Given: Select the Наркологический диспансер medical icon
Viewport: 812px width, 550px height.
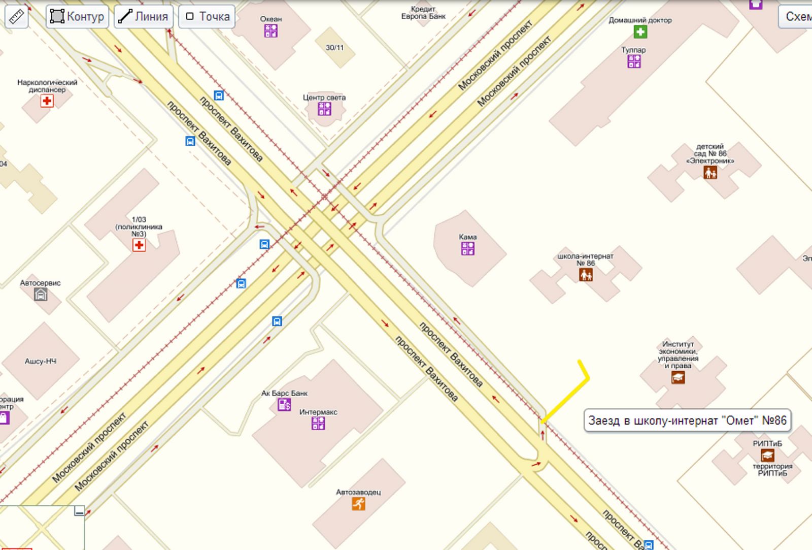Looking at the screenshot, I should click(47, 101).
